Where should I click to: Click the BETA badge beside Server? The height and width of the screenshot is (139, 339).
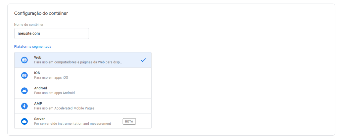(x=129, y=121)
